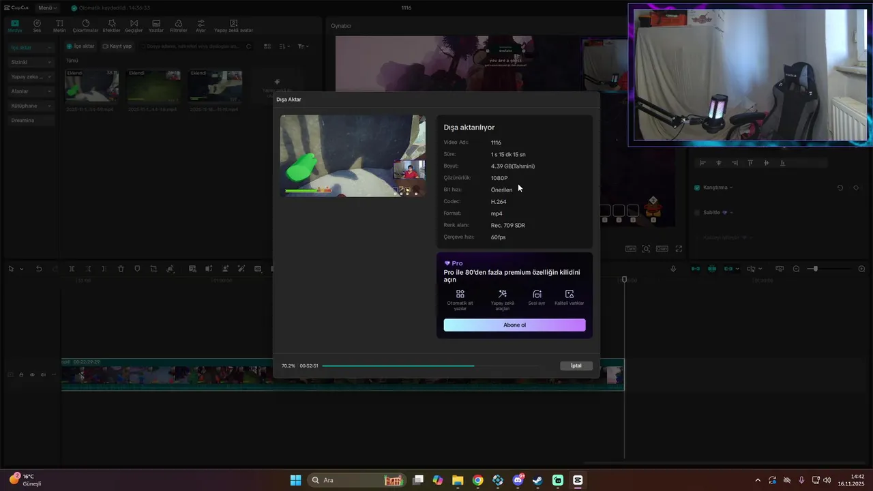
Task: Expand the İçe aktar sidebar section
Action: [31, 48]
